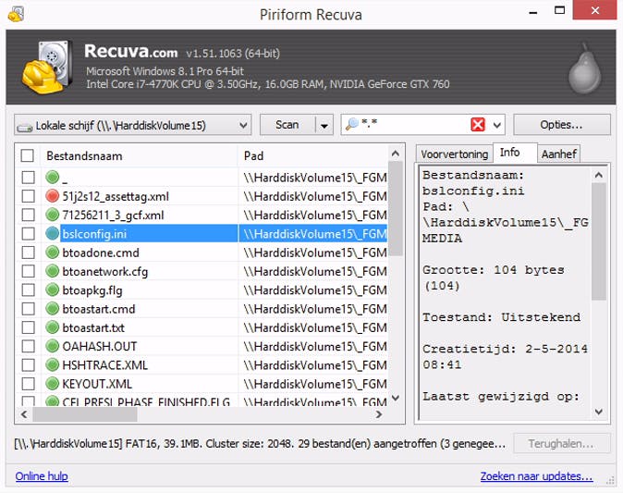Viewport: 623px width, 493px height.
Task: Check the box for HSHTRACE.XML
Action: coord(28,364)
